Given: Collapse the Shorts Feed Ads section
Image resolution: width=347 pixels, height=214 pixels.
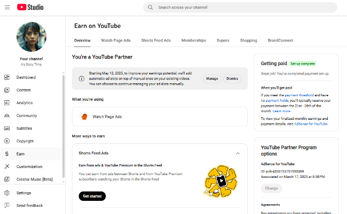Looking at the screenshot, I should pyautogui.click(x=238, y=153).
